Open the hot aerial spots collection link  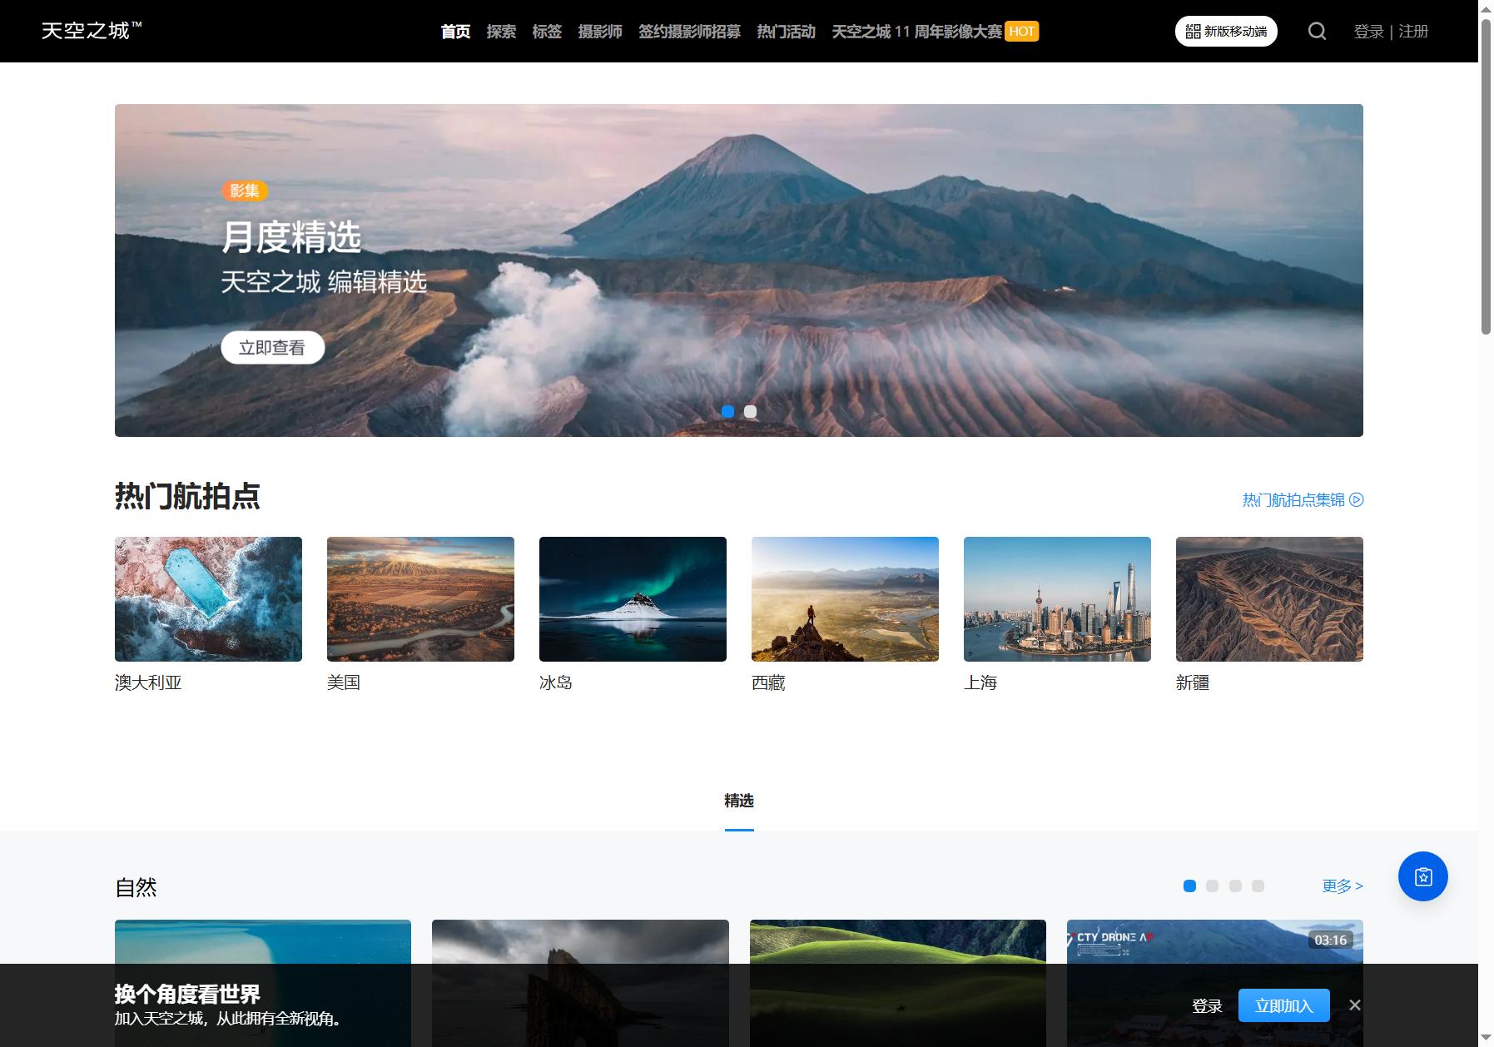pyautogui.click(x=1303, y=500)
